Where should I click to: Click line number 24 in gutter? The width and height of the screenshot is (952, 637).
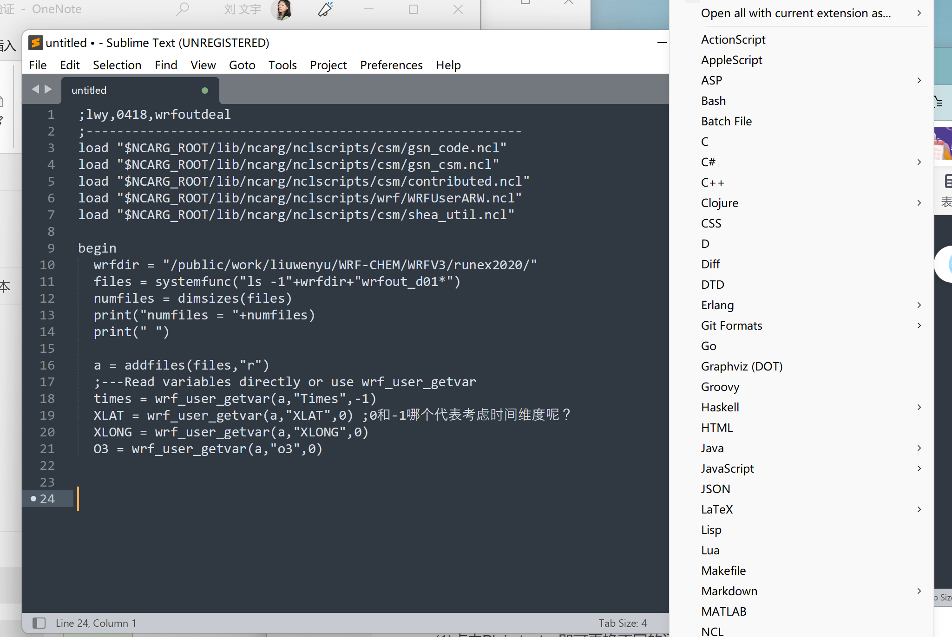47,499
